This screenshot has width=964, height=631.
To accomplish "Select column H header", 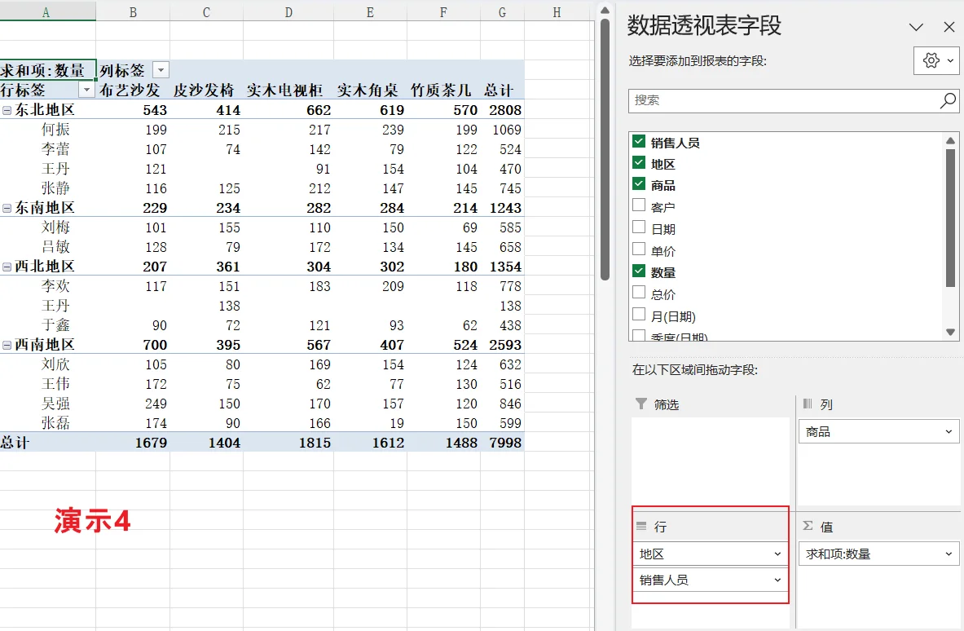I will (557, 12).
